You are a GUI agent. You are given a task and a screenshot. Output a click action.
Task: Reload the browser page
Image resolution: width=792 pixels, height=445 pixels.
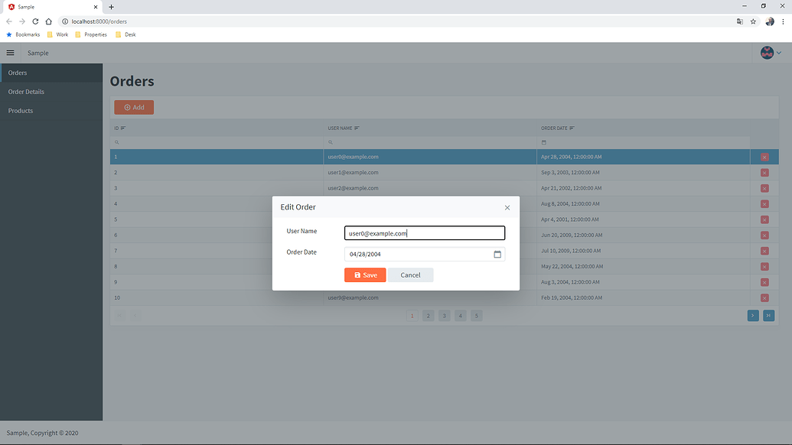[35, 21]
